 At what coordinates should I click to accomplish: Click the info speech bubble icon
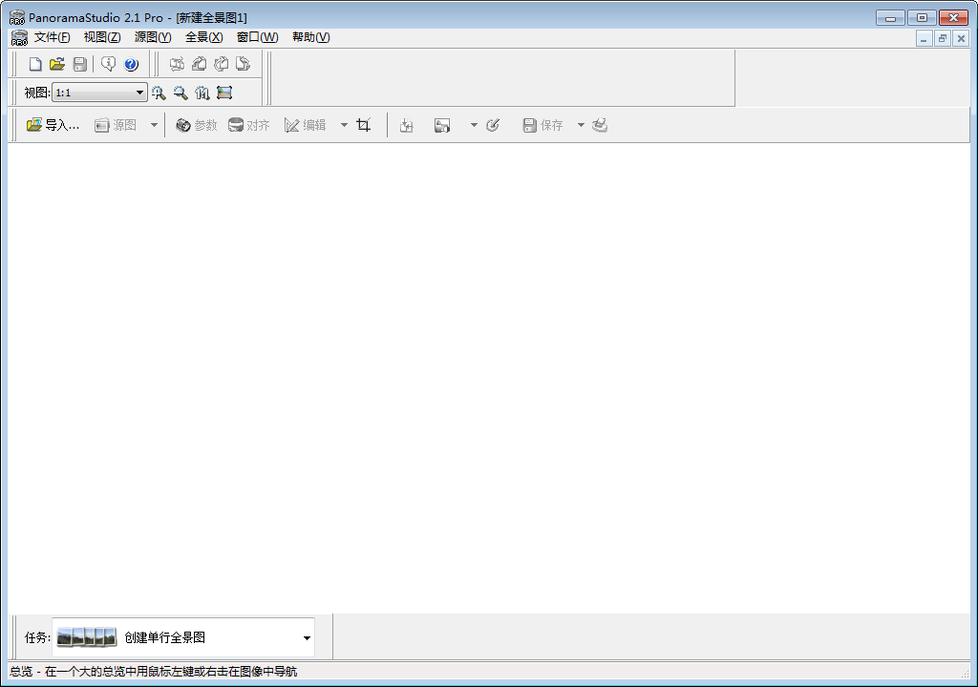(109, 64)
